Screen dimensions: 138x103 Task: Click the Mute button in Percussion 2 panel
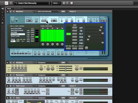click(81, 80)
